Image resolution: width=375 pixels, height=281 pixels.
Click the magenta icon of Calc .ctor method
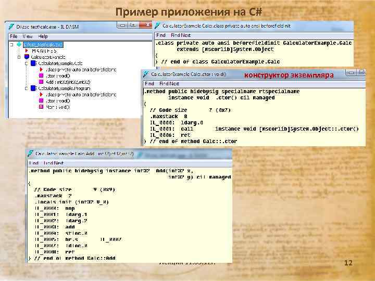41,76
